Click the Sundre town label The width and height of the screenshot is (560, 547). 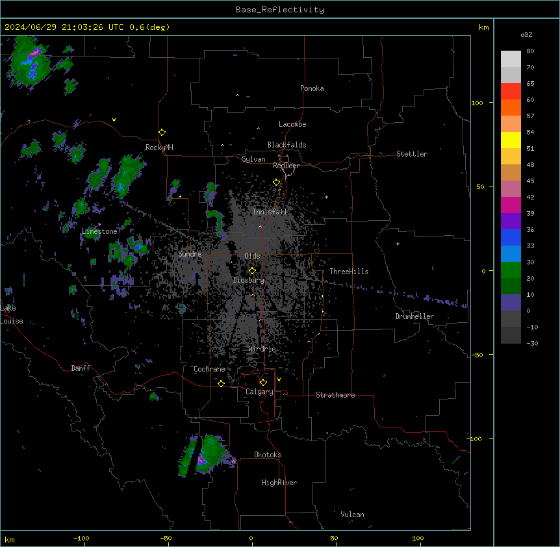point(190,254)
